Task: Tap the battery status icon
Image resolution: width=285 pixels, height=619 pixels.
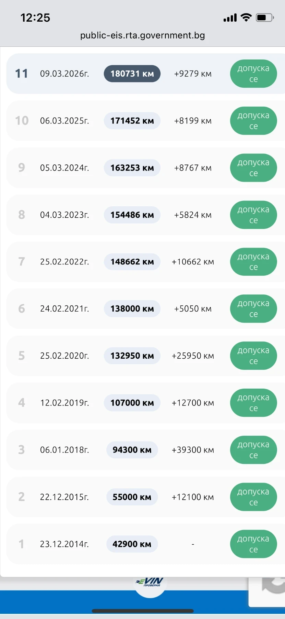Action: [265, 18]
